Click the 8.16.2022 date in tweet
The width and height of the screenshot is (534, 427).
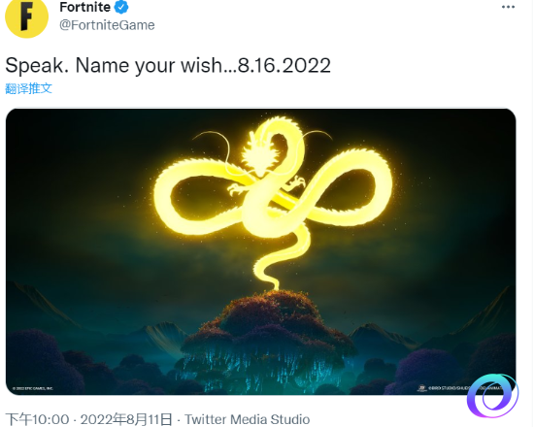(x=284, y=65)
